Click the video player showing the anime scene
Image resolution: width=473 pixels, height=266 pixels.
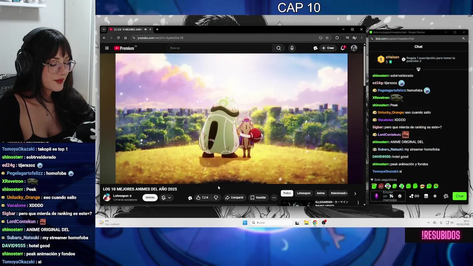point(231,118)
